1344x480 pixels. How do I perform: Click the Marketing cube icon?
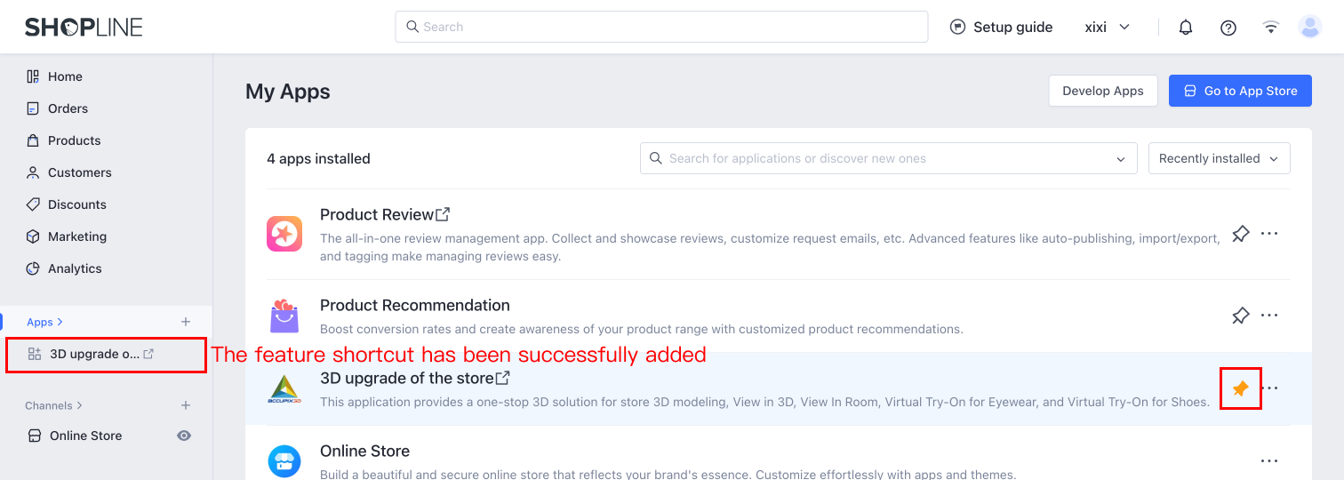pyautogui.click(x=33, y=236)
